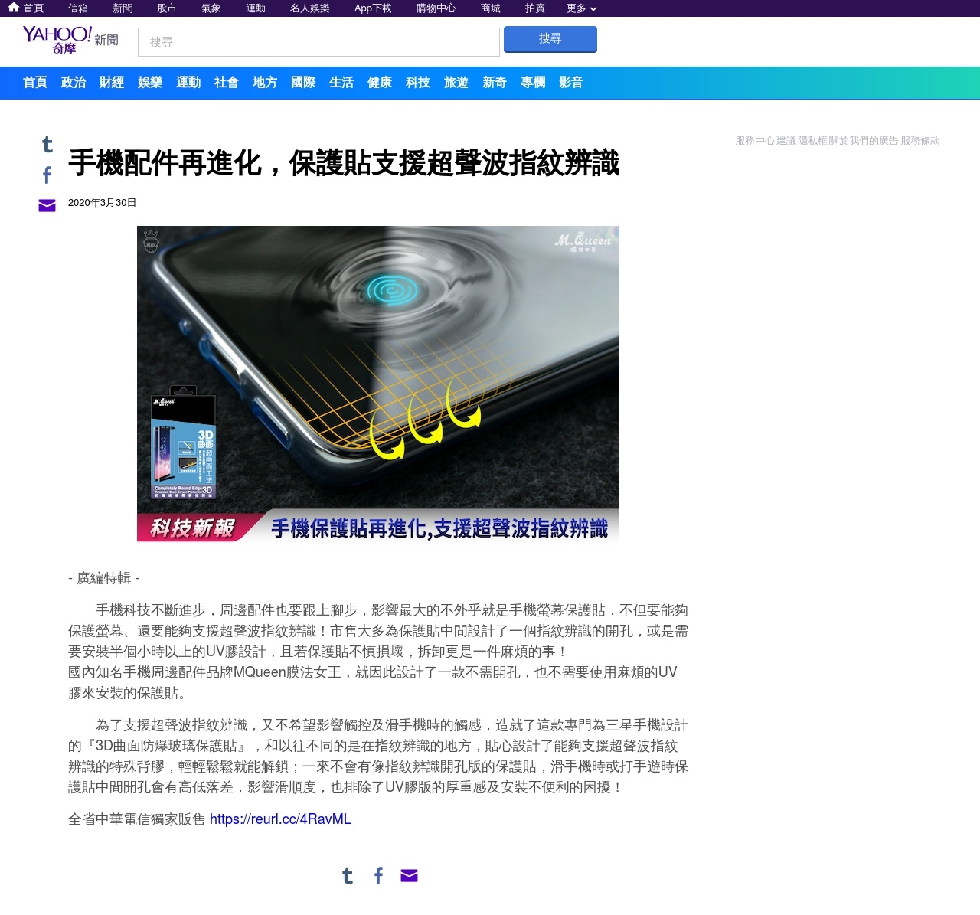Viewport: 980px width, 915px height.
Task: Open 商城 in the top bar
Action: click(x=491, y=8)
